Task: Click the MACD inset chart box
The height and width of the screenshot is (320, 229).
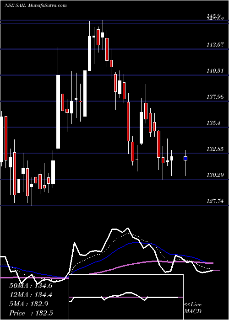Action: pyautogui.click(x=126, y=297)
